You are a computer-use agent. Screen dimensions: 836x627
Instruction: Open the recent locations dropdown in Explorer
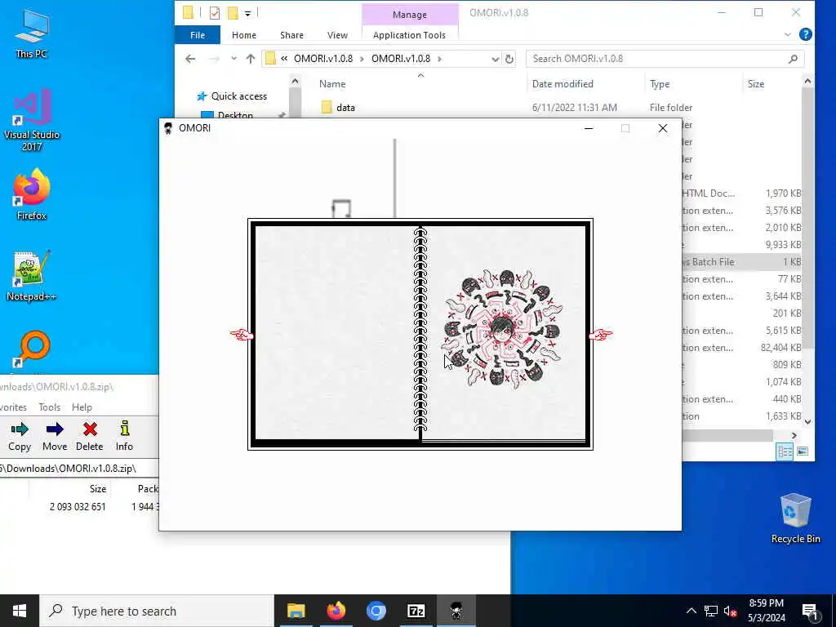233,59
